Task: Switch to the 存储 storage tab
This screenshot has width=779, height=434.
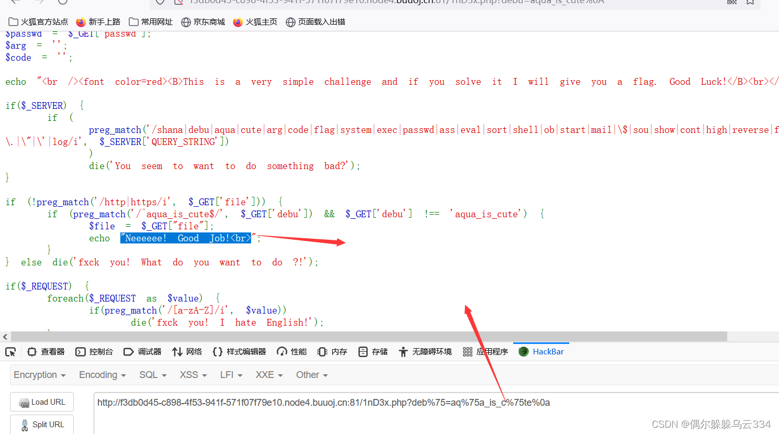Action: [373, 352]
